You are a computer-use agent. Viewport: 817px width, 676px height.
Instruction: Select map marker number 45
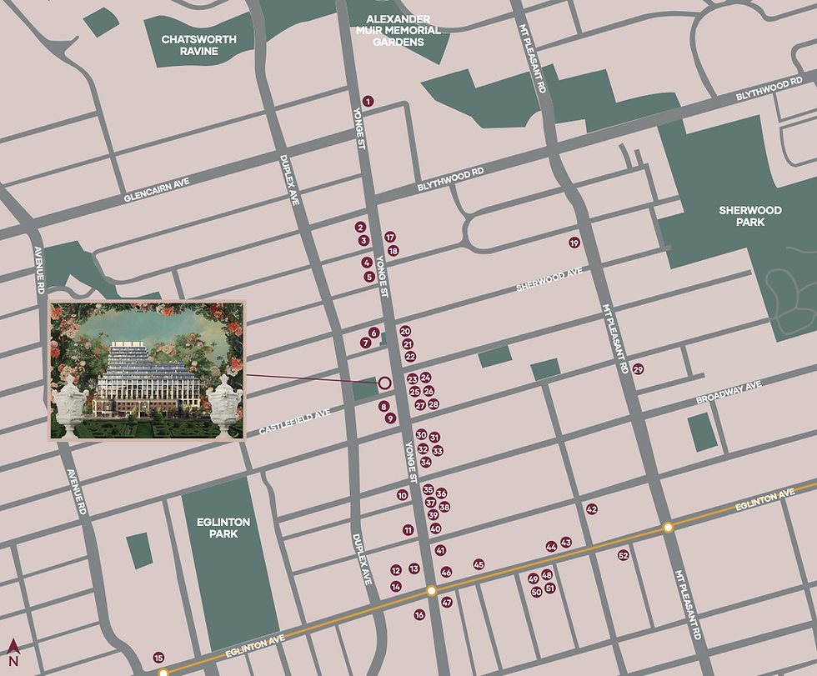coord(479,564)
